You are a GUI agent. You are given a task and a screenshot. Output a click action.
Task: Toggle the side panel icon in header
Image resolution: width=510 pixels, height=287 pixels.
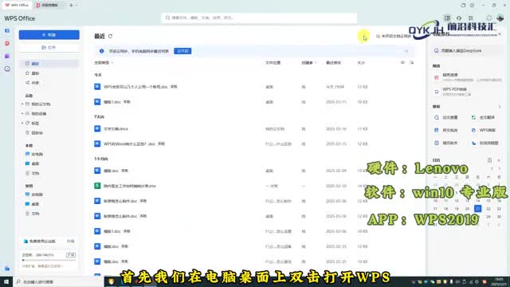[x=447, y=18]
